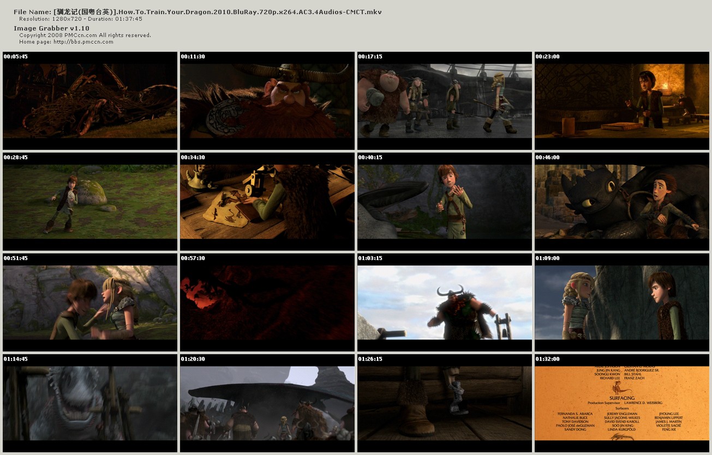Click the SURFACING heading in credits frame
Screen dimensions: 712x455
click(622, 398)
